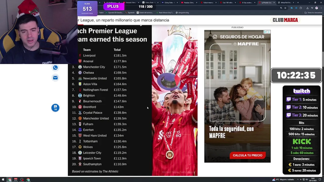Open the Chrome profile avatar
Image resolution: width=324 pixels, height=182 pixels.
[316, 8]
